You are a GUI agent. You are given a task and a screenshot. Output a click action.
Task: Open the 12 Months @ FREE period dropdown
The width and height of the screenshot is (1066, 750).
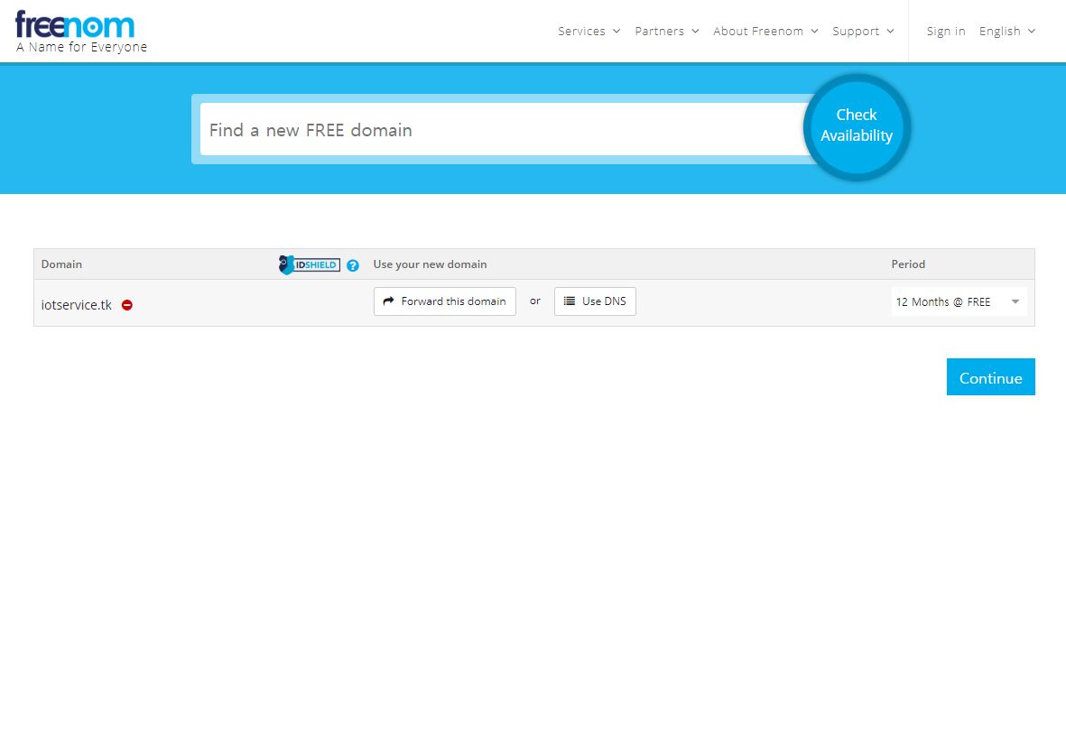click(959, 302)
